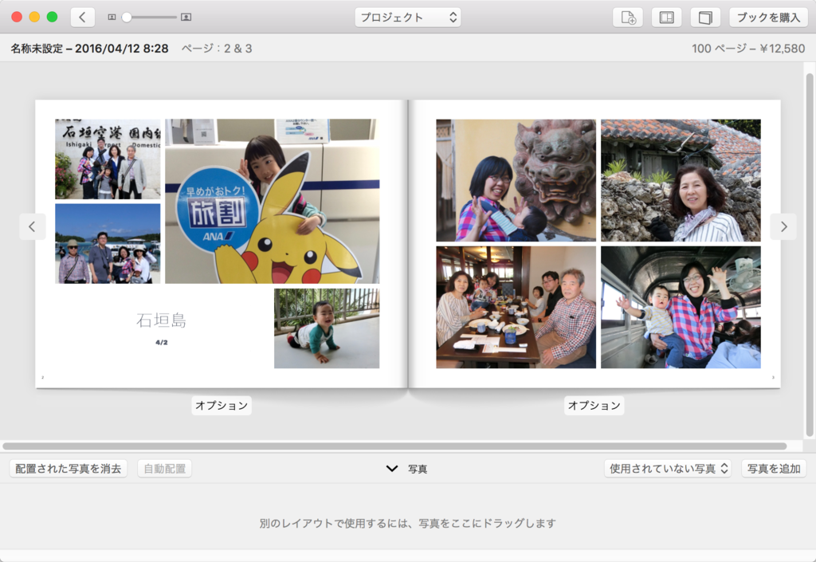Image resolution: width=816 pixels, height=562 pixels.
Task: Click the ブックを購入 button
Action: point(768,18)
